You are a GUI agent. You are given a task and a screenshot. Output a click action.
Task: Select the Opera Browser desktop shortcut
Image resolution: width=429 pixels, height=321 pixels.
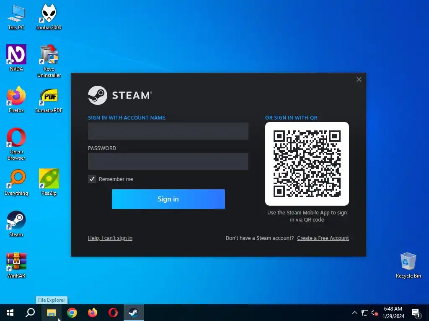point(16,144)
